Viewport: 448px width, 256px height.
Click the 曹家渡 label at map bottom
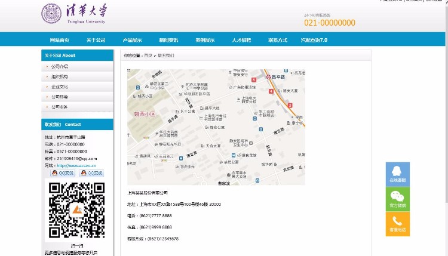[224, 183]
